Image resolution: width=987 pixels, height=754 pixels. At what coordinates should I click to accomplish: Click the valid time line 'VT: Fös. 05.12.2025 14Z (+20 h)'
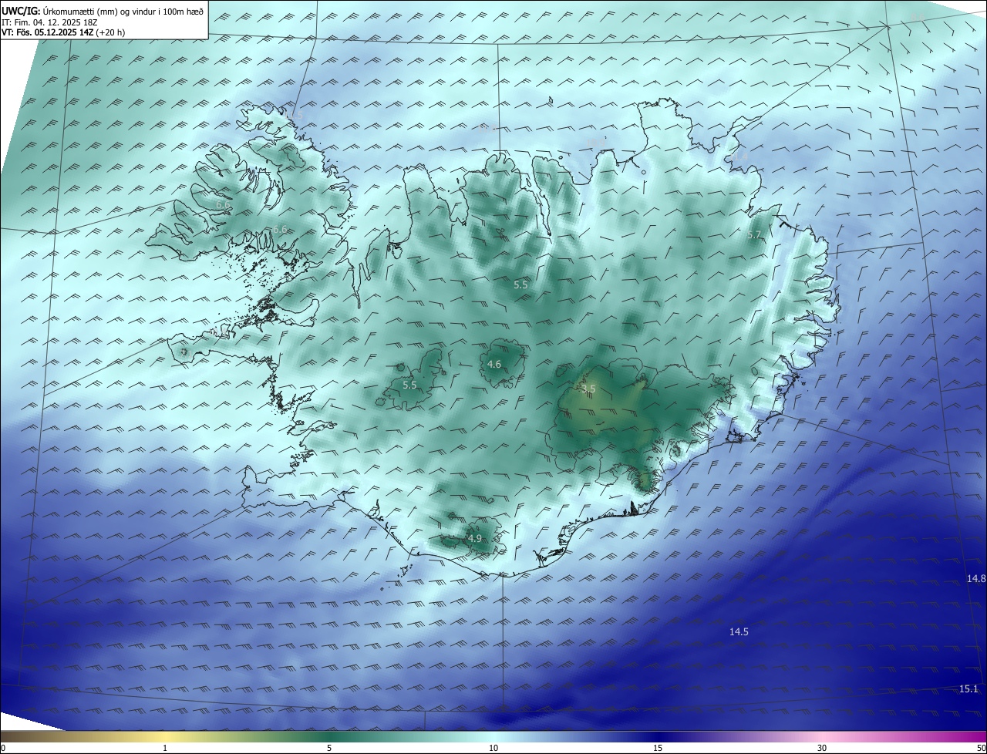(63, 32)
